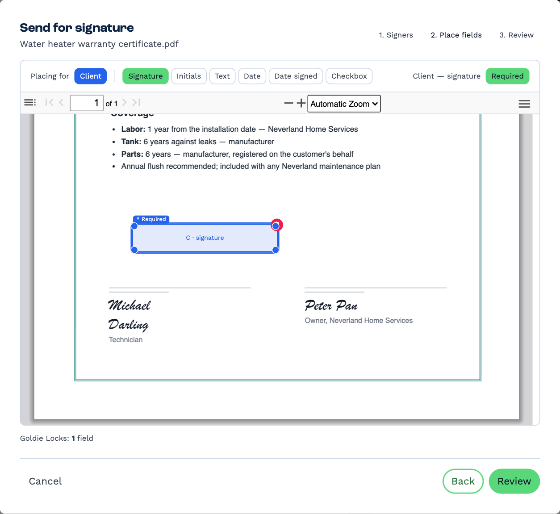Choose the Signature field type
The width and height of the screenshot is (560, 514).
pyautogui.click(x=146, y=76)
